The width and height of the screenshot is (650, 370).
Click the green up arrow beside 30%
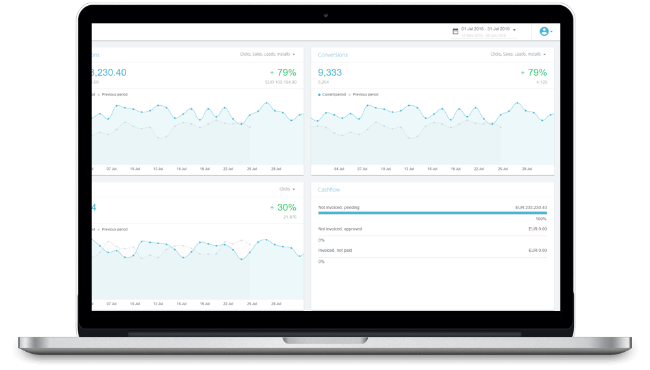click(x=272, y=208)
